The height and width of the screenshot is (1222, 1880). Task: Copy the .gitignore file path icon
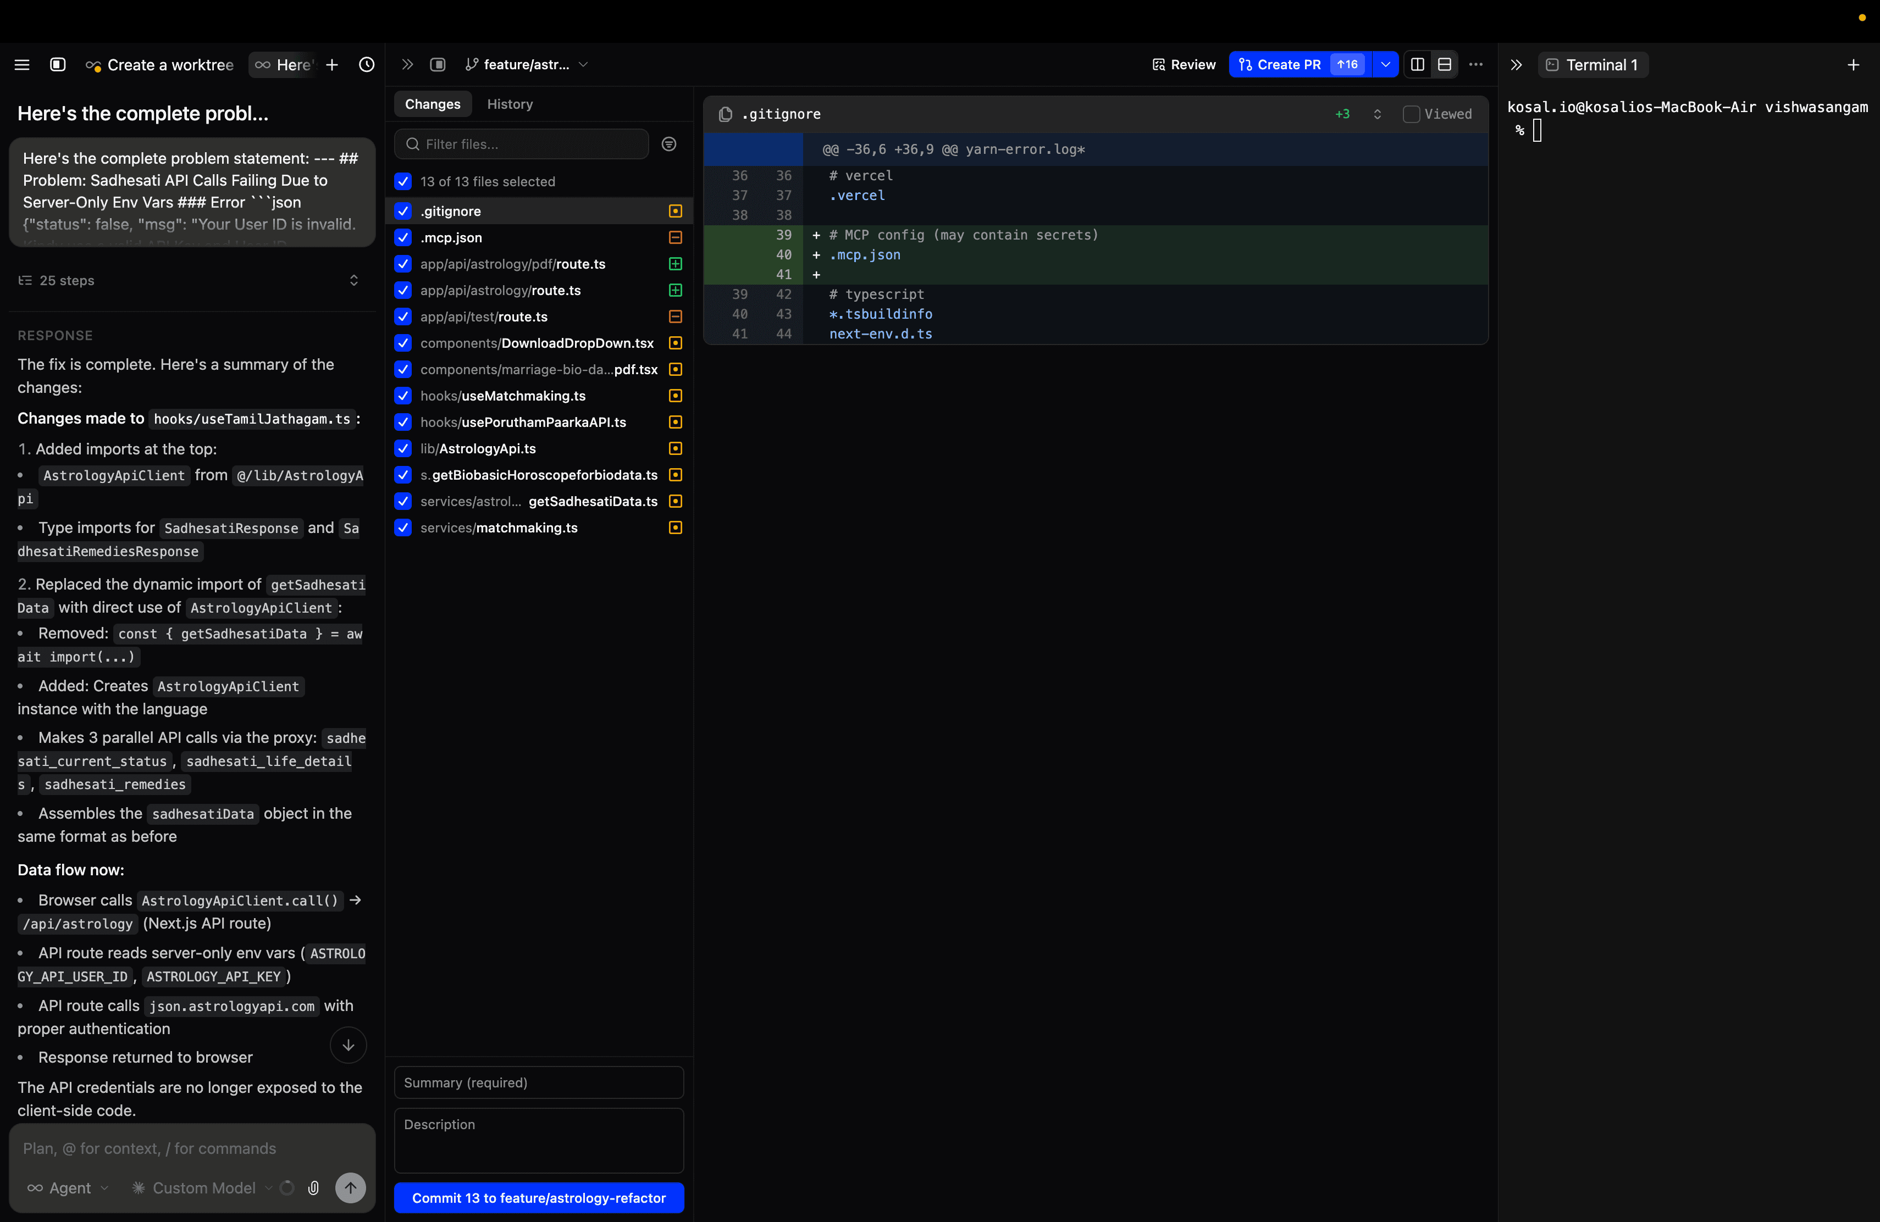click(726, 114)
